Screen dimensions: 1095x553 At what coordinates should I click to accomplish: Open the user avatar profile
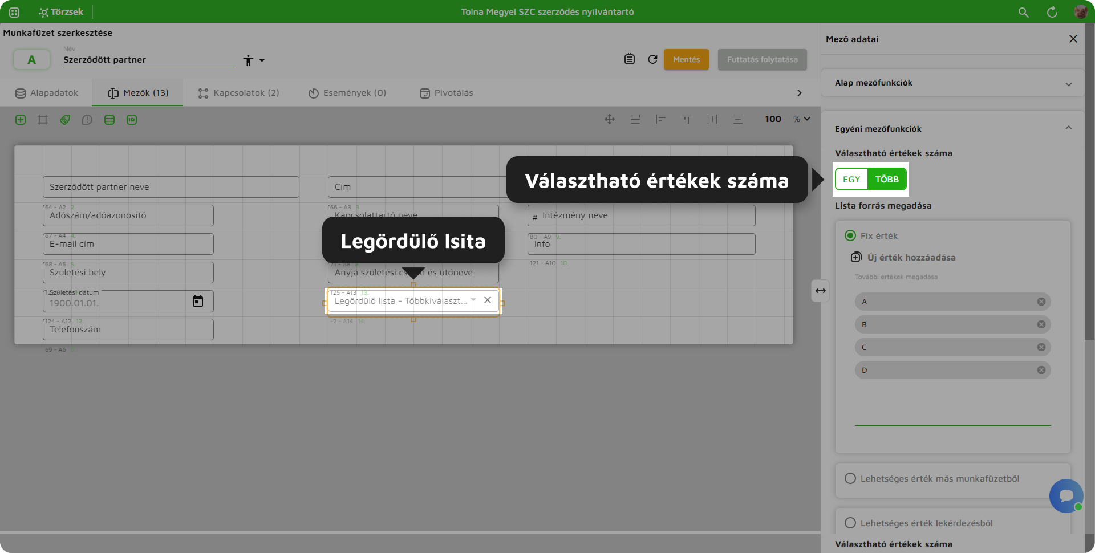(x=1081, y=12)
